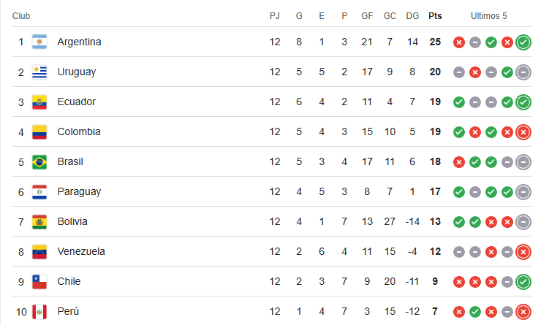
Task: Click the DG column header
Action: coord(412,16)
